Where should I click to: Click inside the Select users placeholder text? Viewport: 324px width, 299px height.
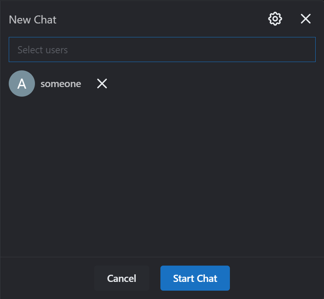pos(42,50)
